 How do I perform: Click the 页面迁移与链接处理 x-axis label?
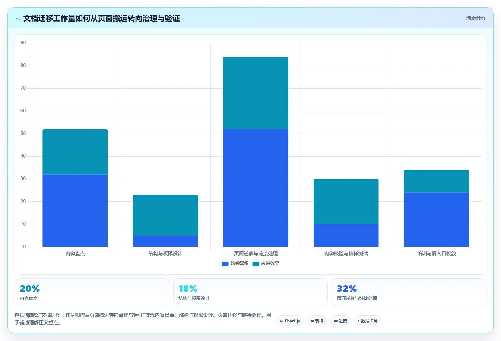coord(256,254)
